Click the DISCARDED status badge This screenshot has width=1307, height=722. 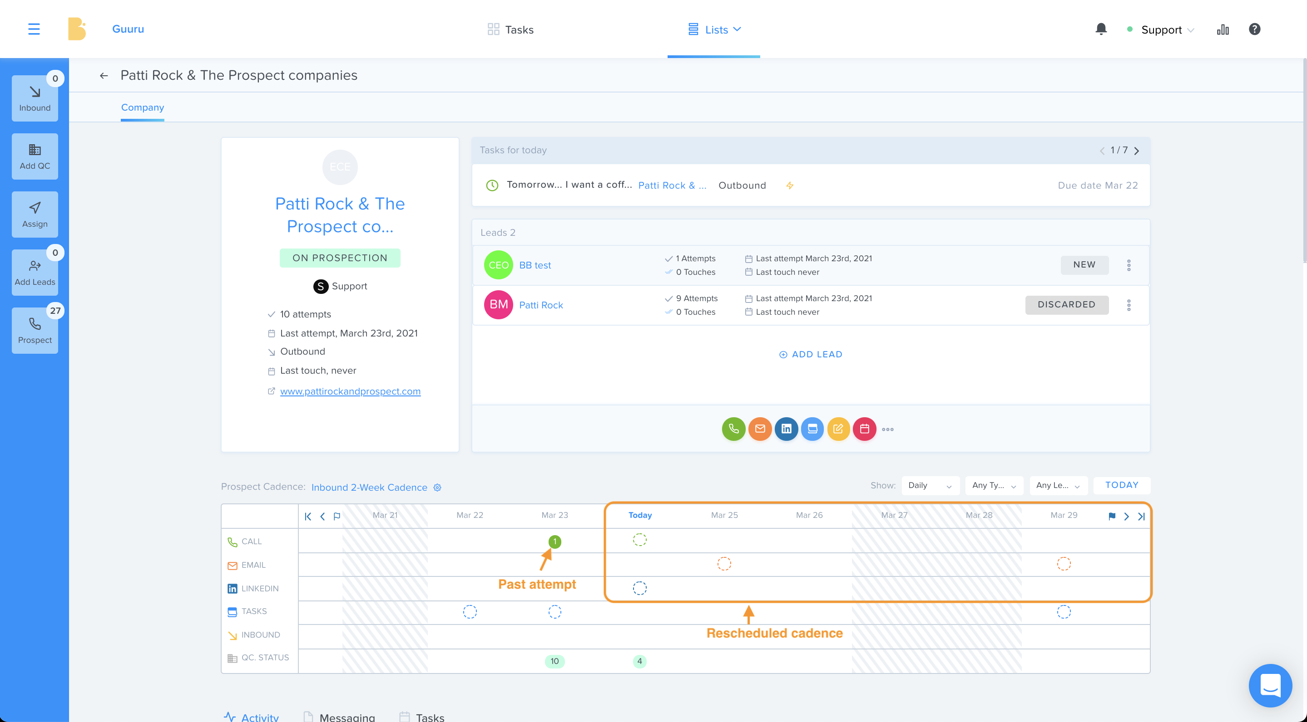click(1066, 305)
